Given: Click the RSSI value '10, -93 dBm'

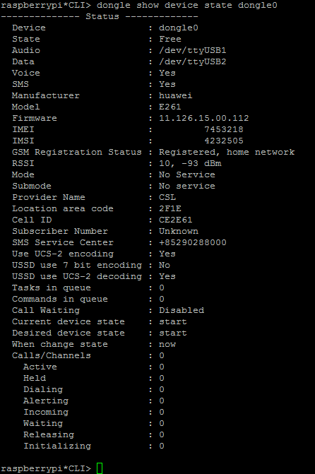Looking at the screenshot, I should [x=190, y=164].
